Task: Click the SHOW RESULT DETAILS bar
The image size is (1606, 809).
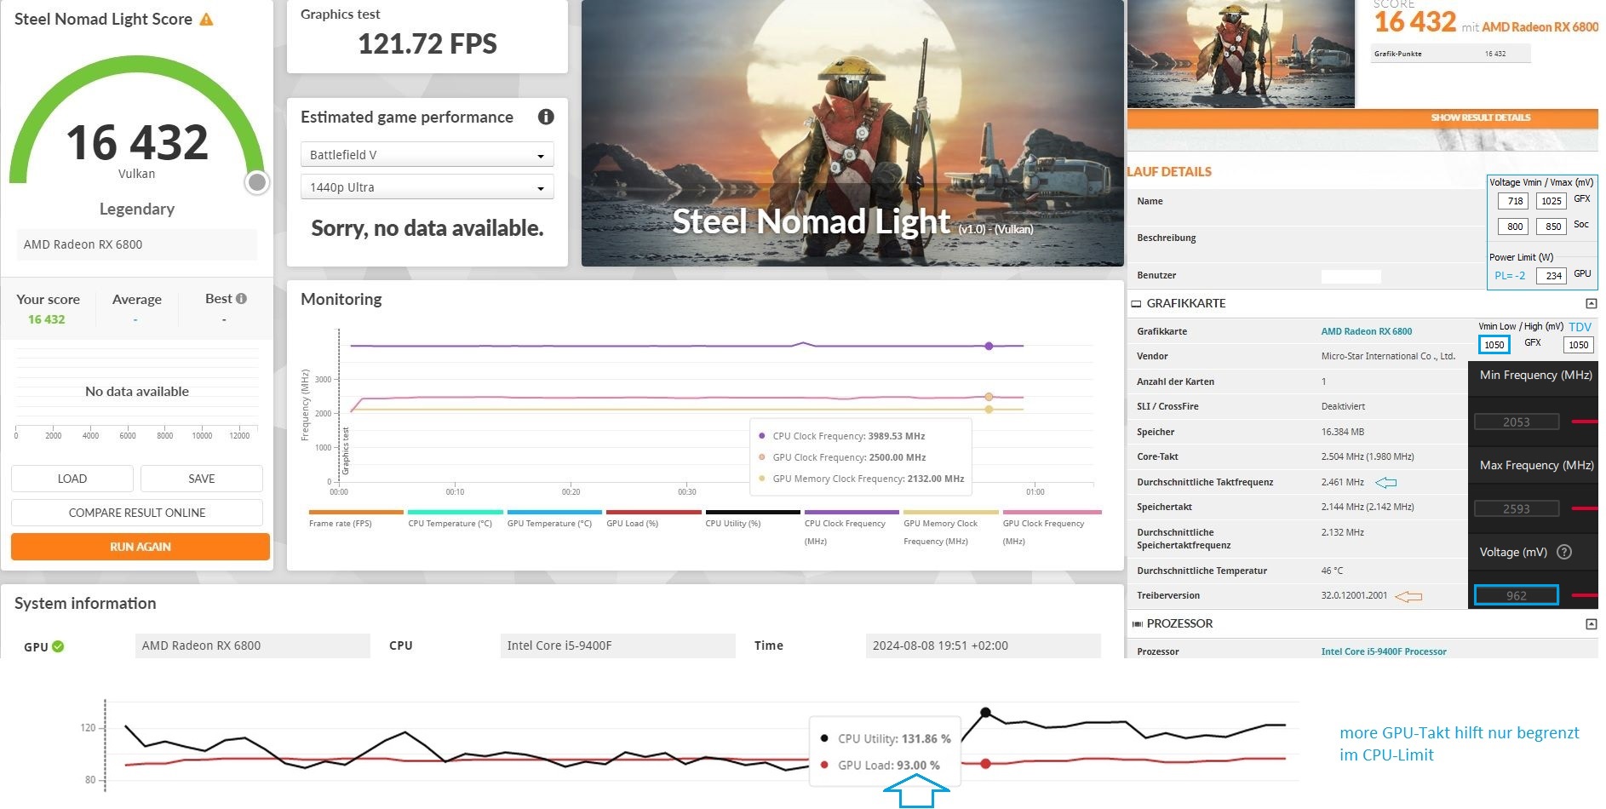Action: coord(1362,118)
